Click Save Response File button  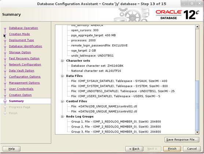182,140
